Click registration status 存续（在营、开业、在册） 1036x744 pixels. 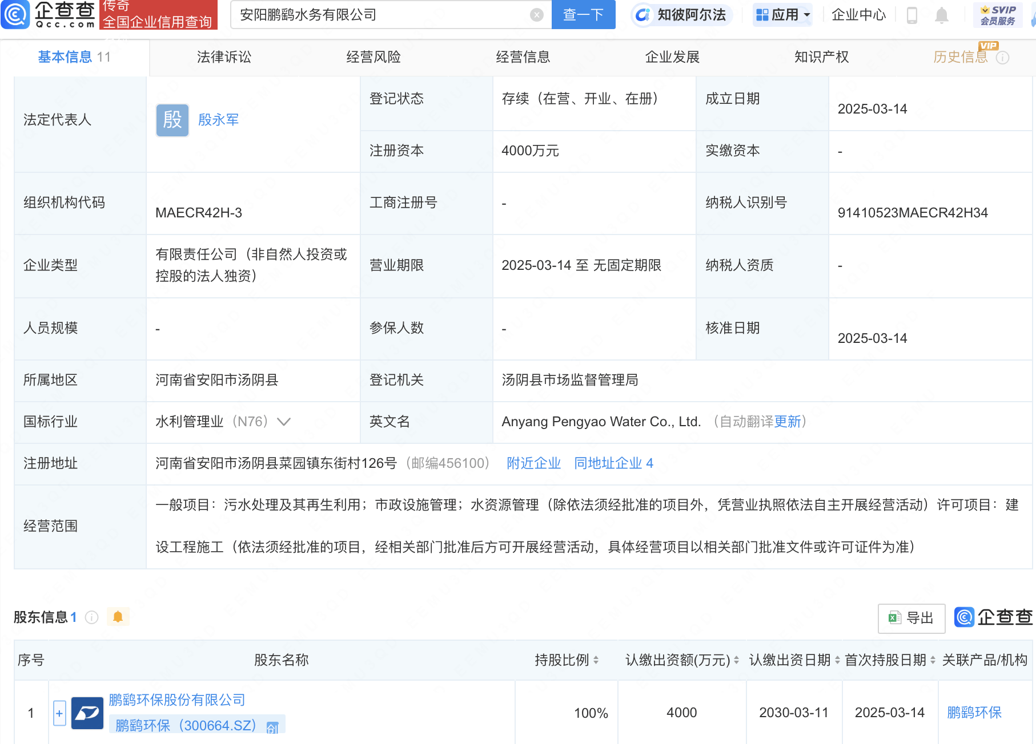(584, 99)
